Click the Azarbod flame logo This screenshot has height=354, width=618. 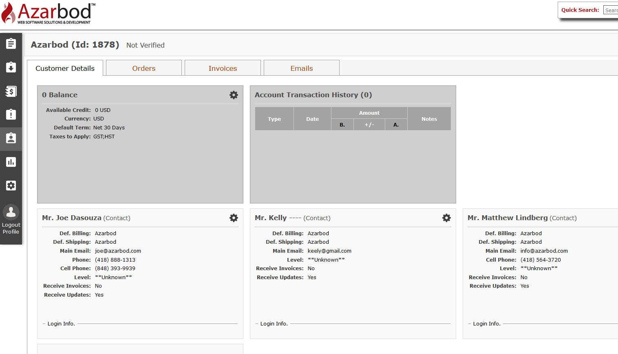click(x=48, y=13)
